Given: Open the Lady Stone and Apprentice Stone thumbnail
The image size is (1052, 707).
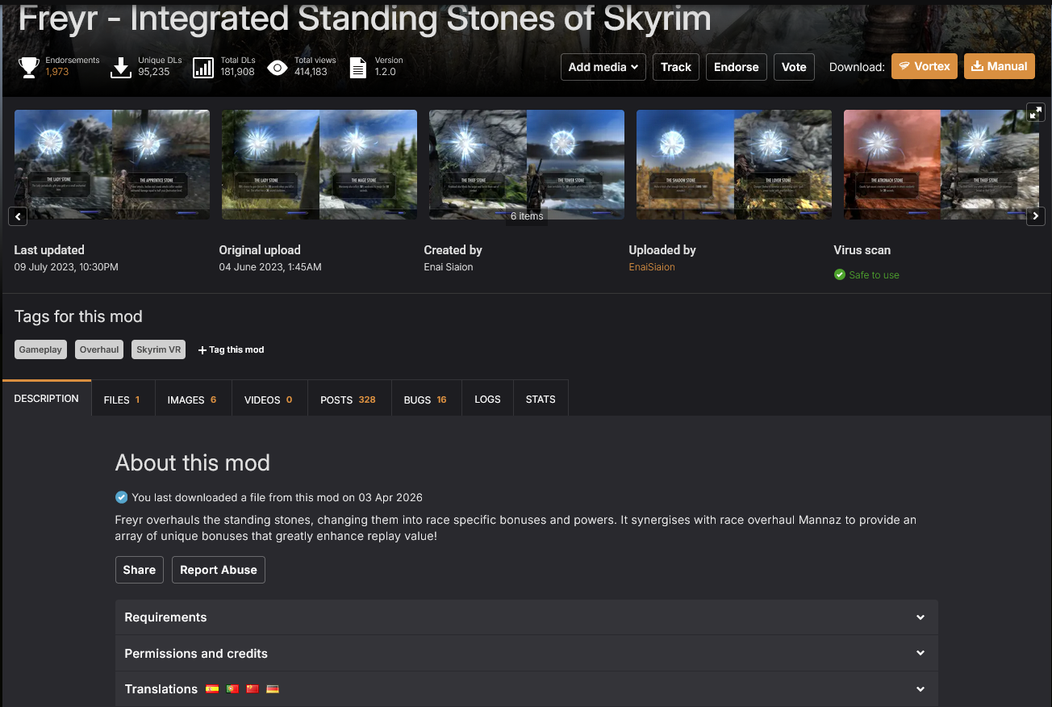Looking at the screenshot, I should (x=112, y=165).
